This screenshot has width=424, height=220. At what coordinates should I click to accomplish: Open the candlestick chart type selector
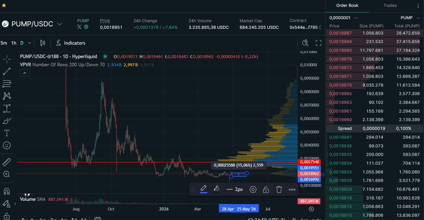coord(43,43)
